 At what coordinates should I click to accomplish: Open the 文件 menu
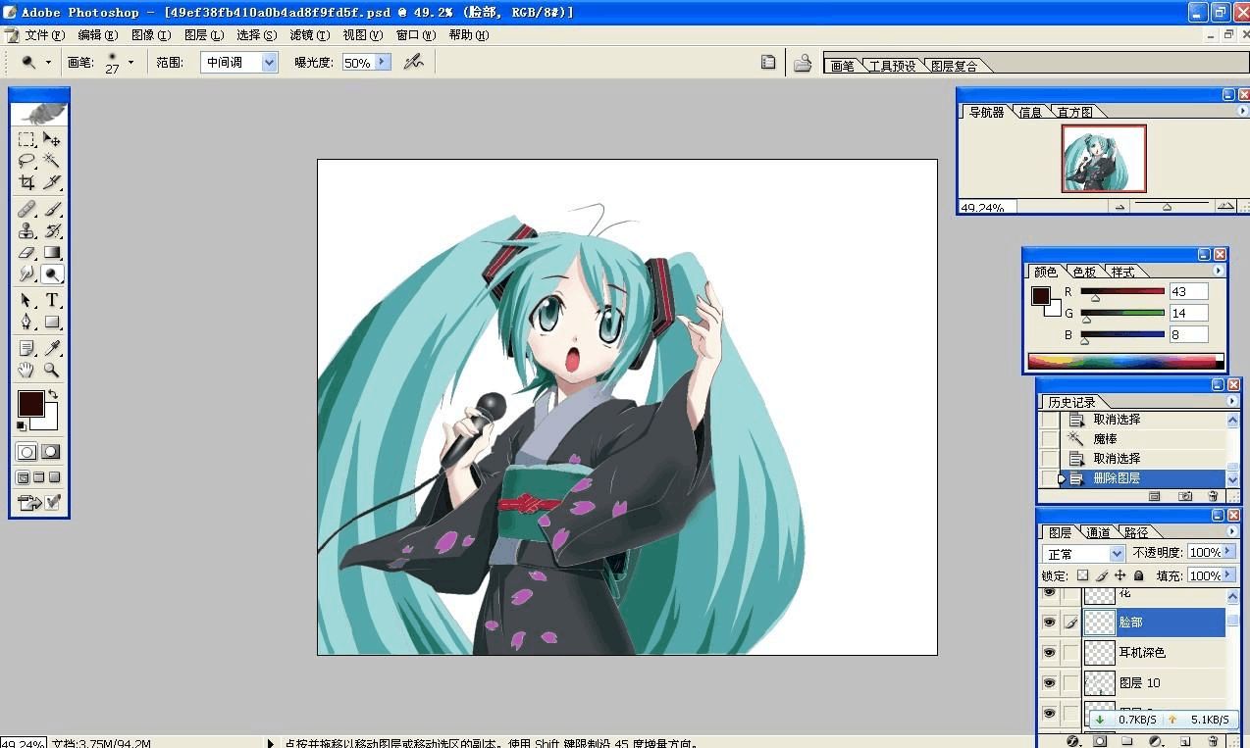tap(43, 34)
